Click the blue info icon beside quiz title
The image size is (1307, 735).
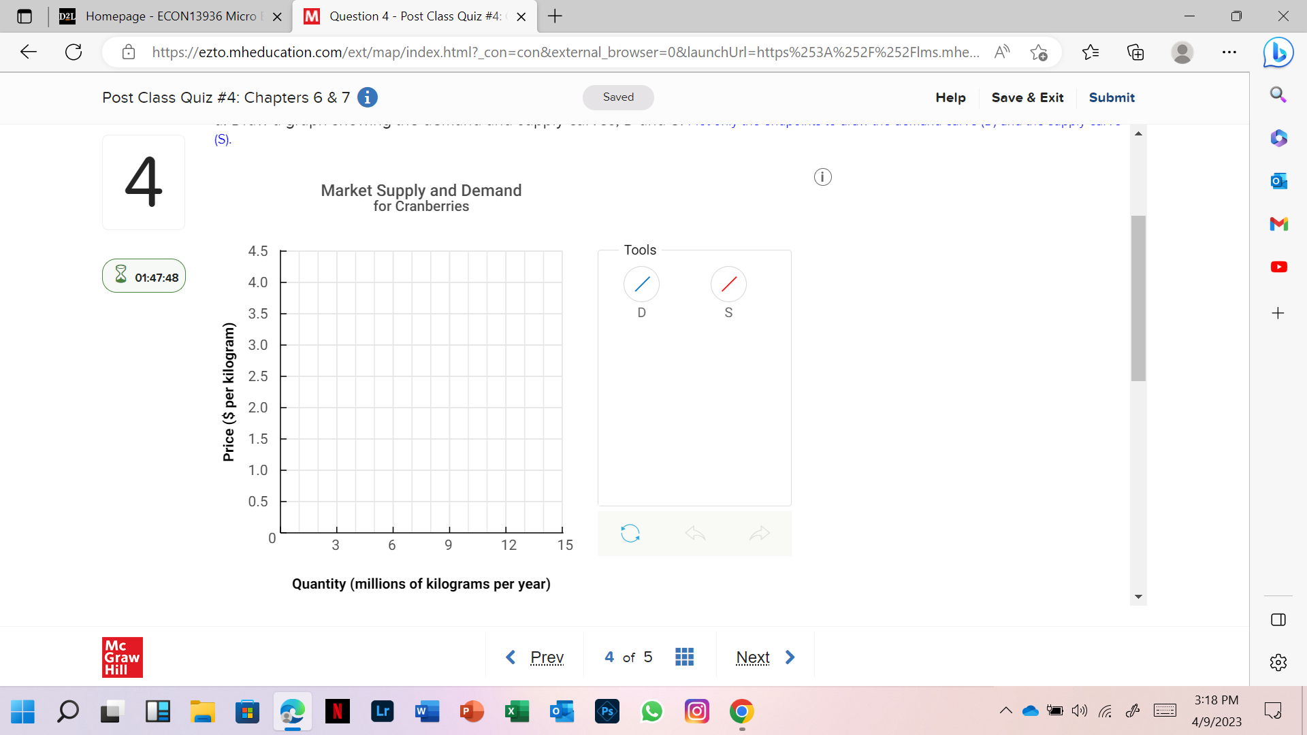click(x=367, y=97)
